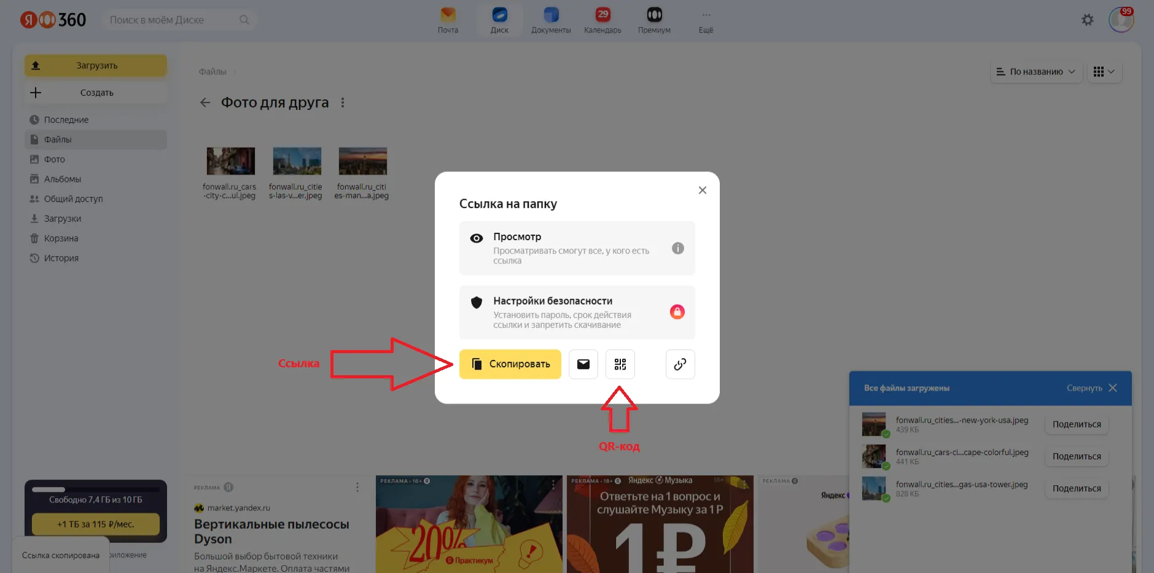Select Корзина in the sidebar

point(61,238)
